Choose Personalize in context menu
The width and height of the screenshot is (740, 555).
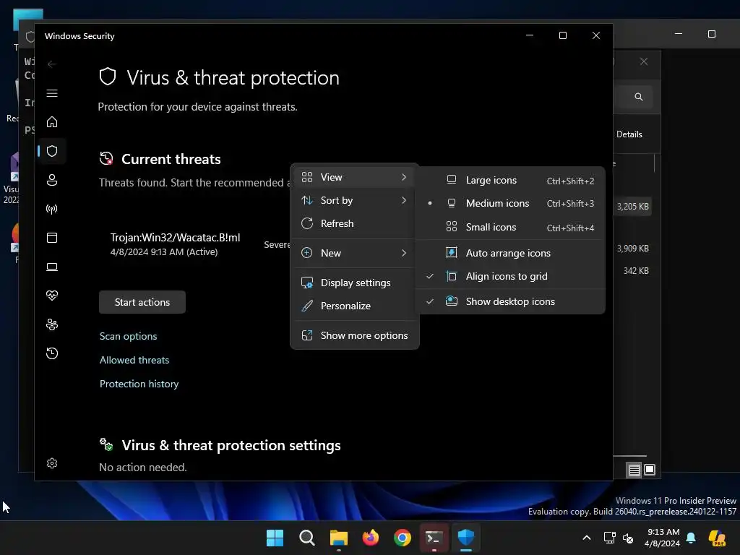click(x=354, y=306)
